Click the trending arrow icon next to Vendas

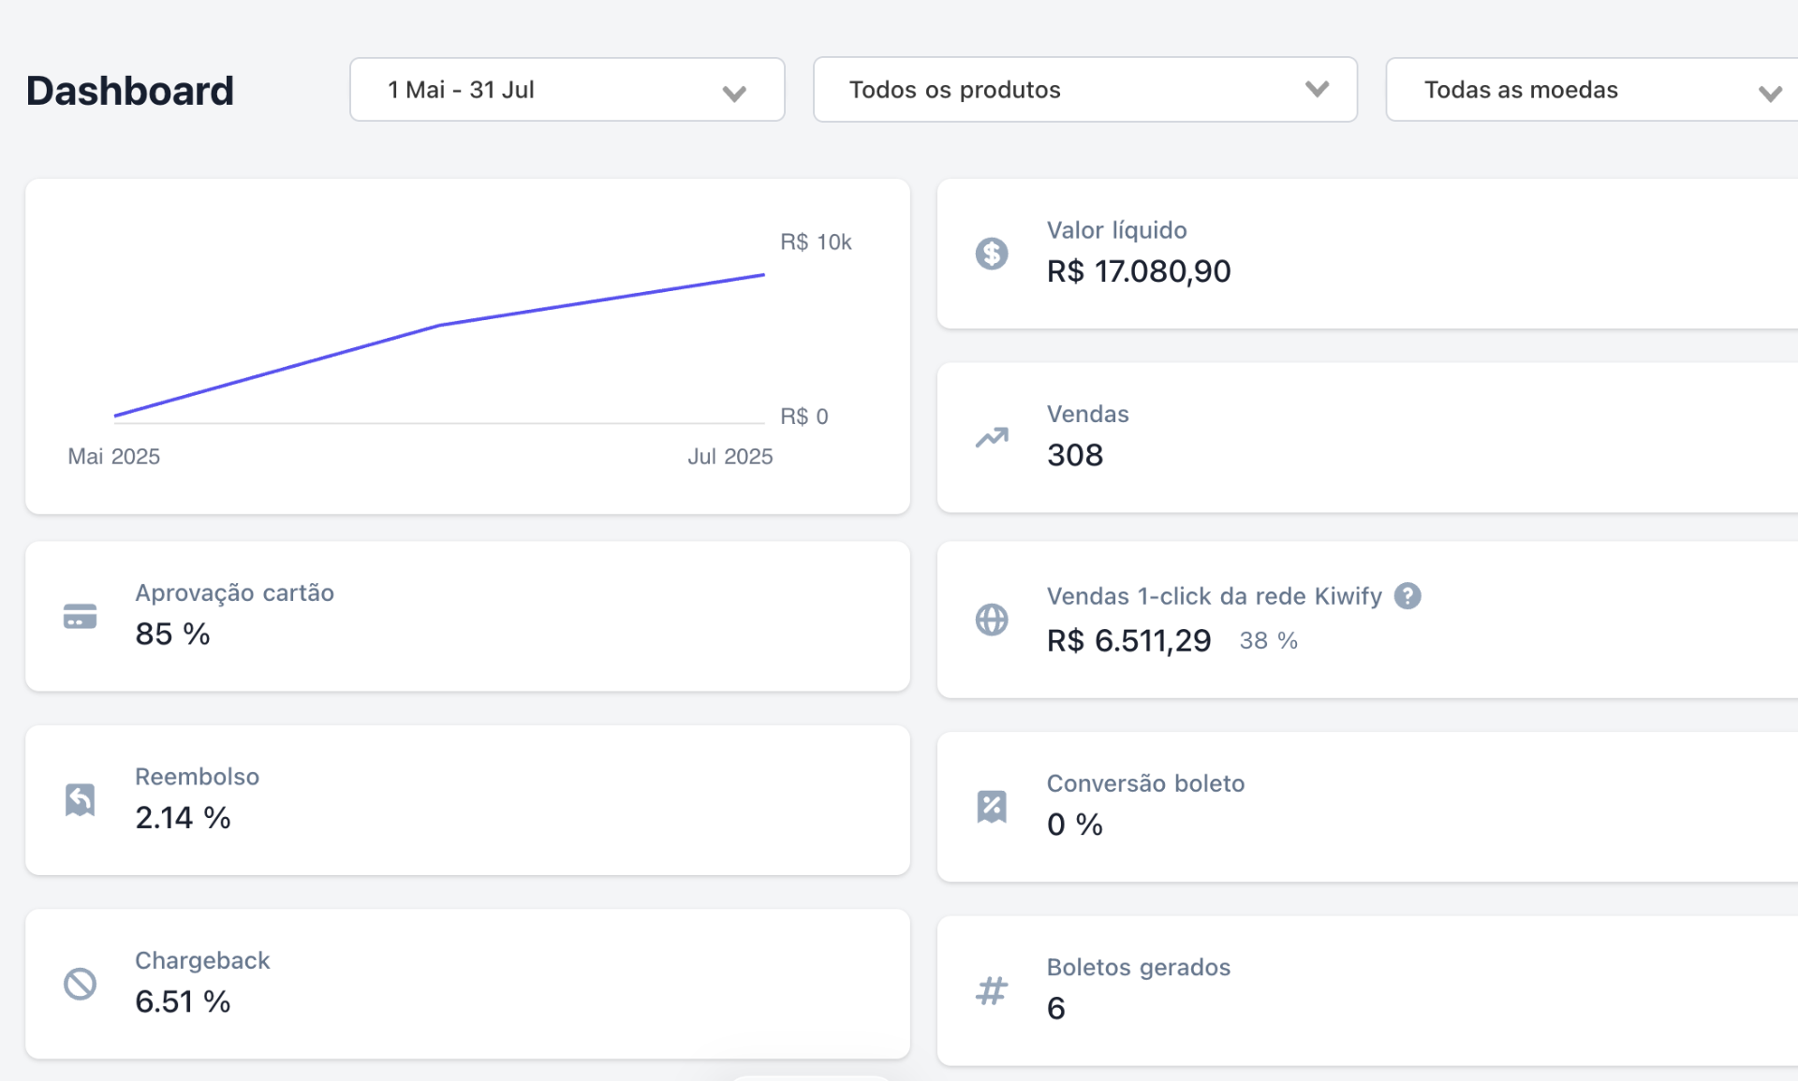click(x=991, y=437)
